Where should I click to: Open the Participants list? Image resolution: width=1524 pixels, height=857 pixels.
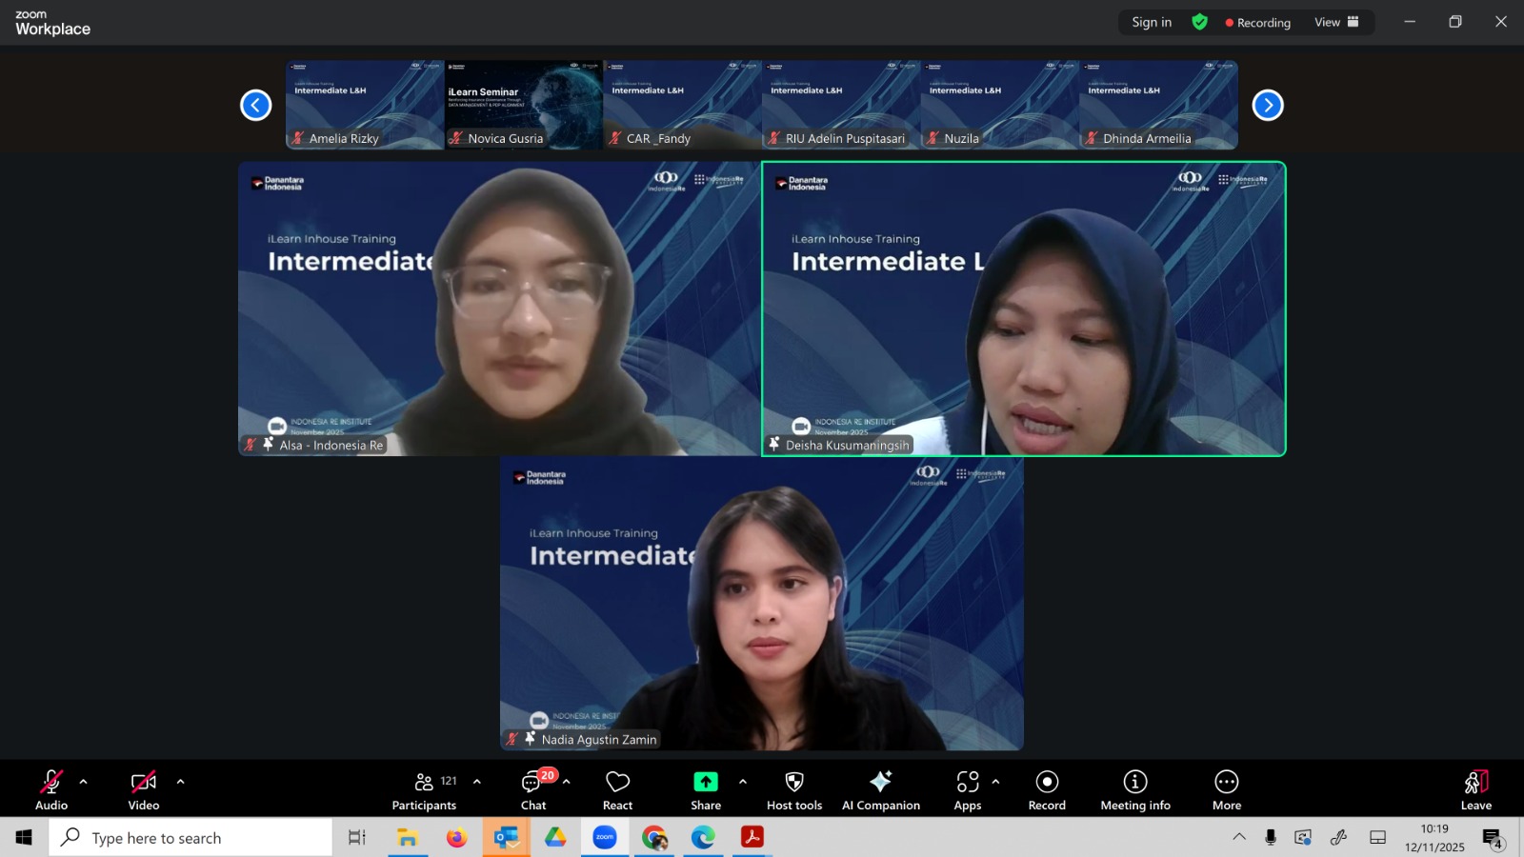[x=424, y=789]
